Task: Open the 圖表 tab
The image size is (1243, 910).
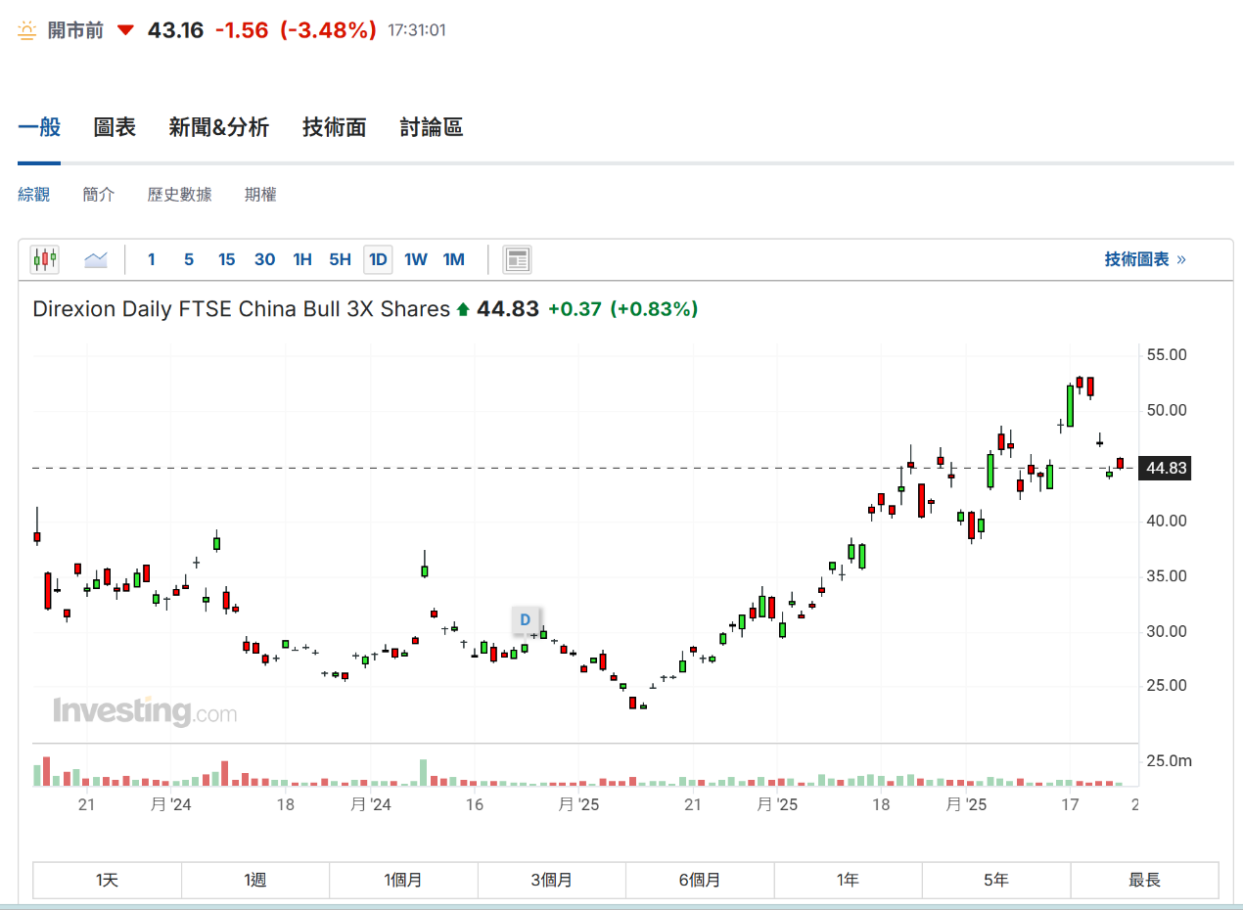Action: click(115, 127)
